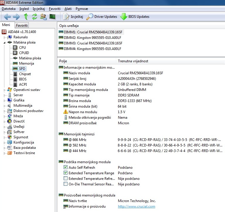Select the Chipset item in the tree
This screenshot has height=212, width=225.
pos(25,74)
